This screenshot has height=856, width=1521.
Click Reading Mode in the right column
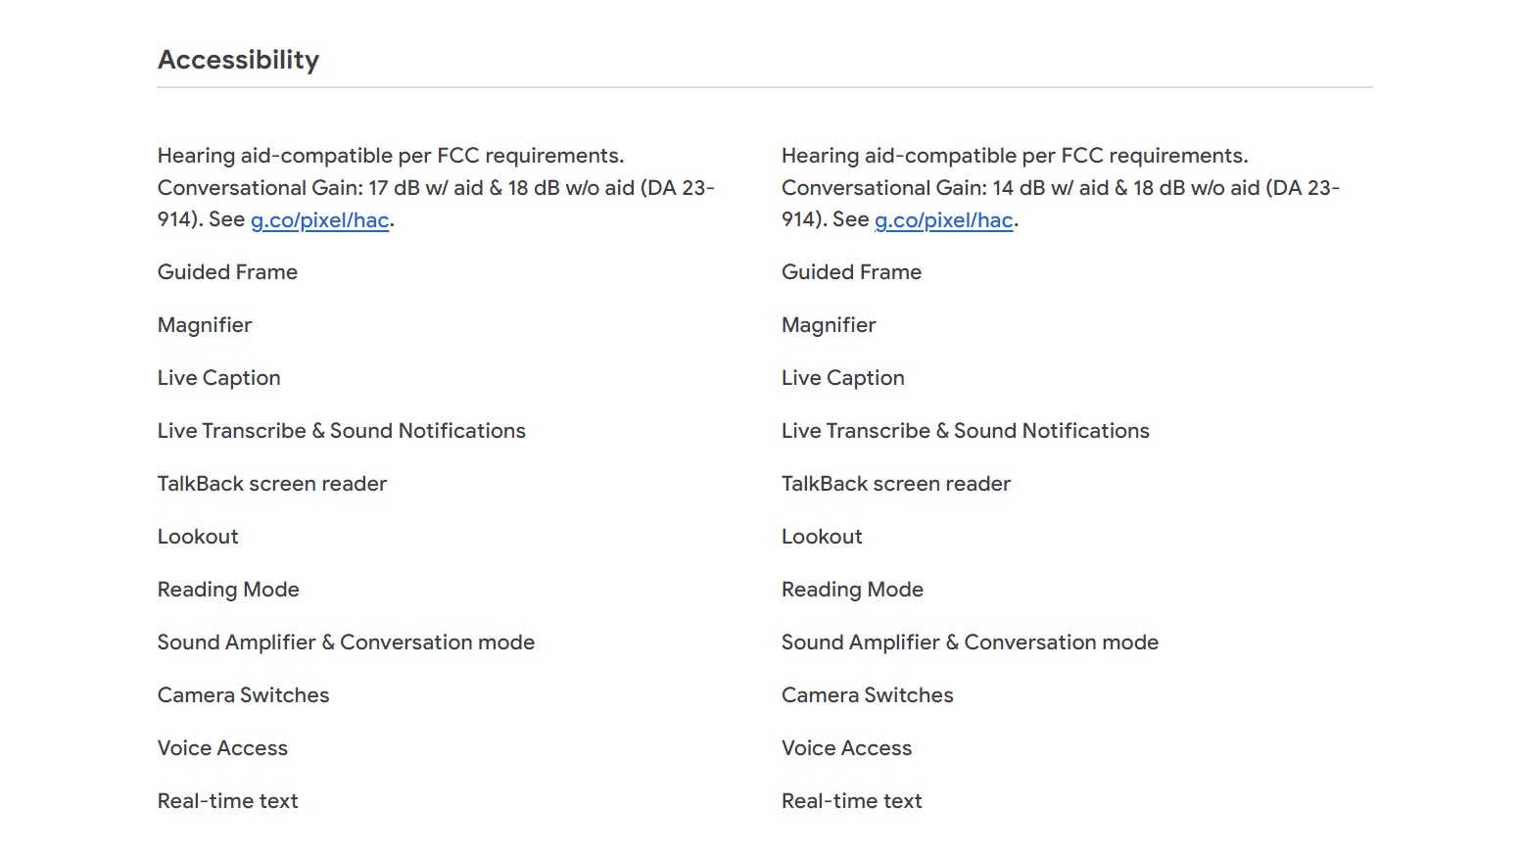[852, 590]
